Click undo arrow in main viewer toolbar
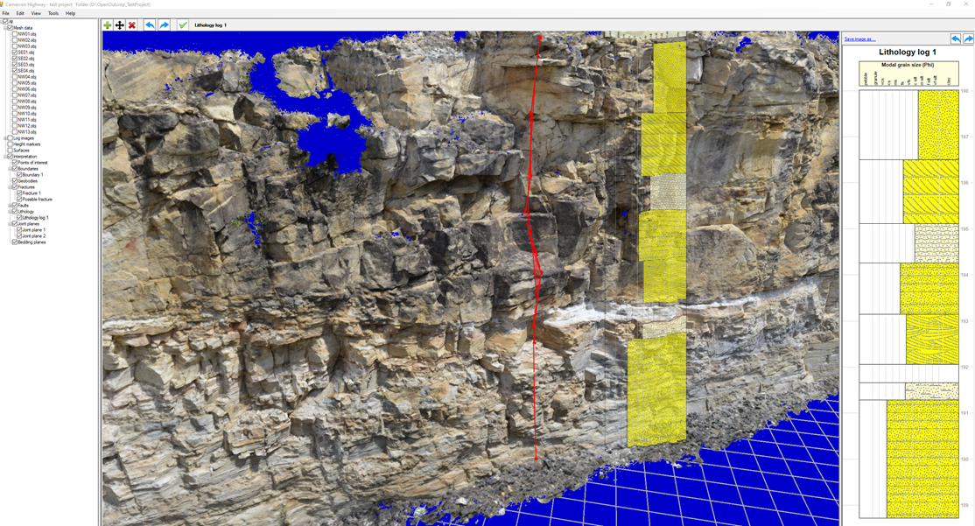This screenshot has height=526, width=975. pyautogui.click(x=150, y=25)
